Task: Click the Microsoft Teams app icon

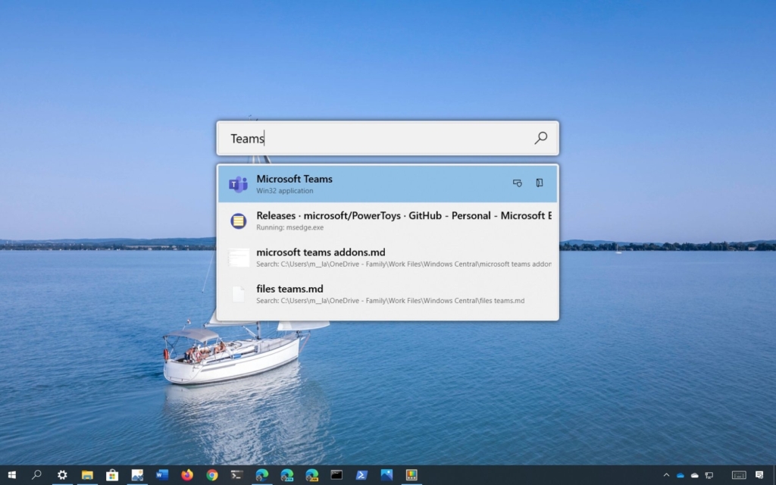Action: 239,184
